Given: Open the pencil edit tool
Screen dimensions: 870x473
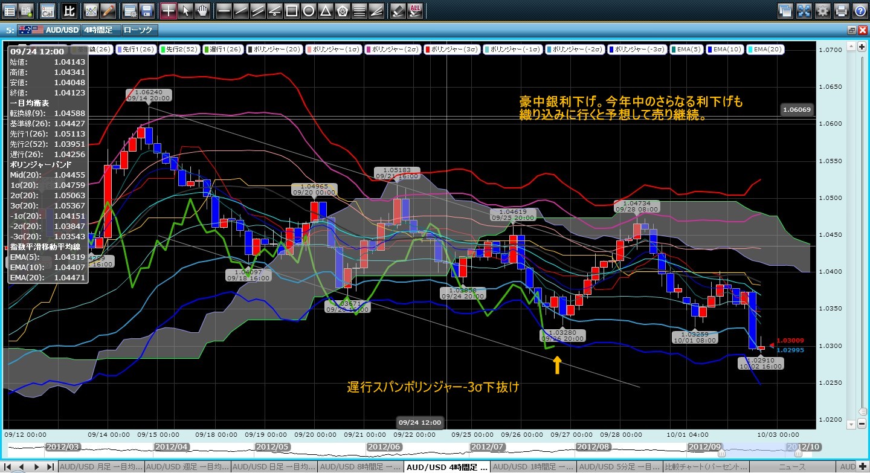Looking at the screenshot, I should (x=108, y=10).
